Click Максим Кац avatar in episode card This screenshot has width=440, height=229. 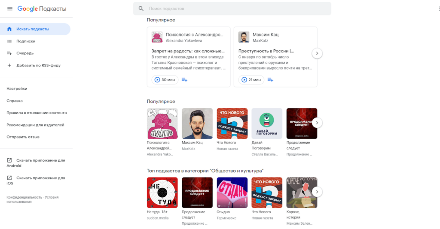click(x=244, y=37)
